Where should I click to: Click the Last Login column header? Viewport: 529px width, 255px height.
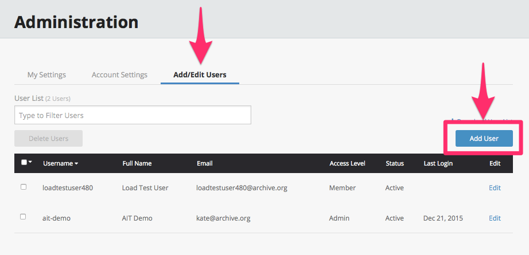point(438,163)
